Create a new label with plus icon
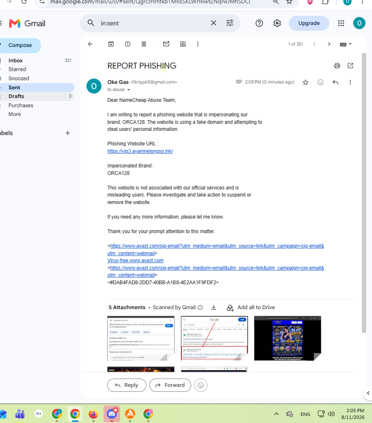 point(68,133)
